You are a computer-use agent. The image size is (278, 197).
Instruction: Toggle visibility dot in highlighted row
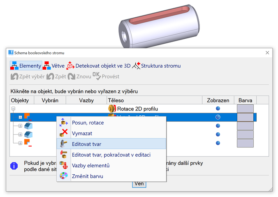pyautogui.click(x=218, y=117)
